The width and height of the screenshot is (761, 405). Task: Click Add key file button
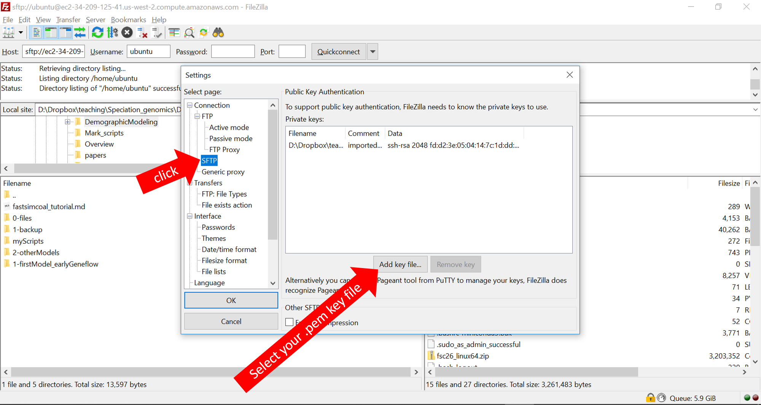tap(400, 264)
